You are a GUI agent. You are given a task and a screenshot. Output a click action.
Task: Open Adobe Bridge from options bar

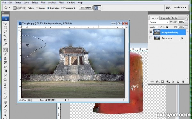point(168,8)
